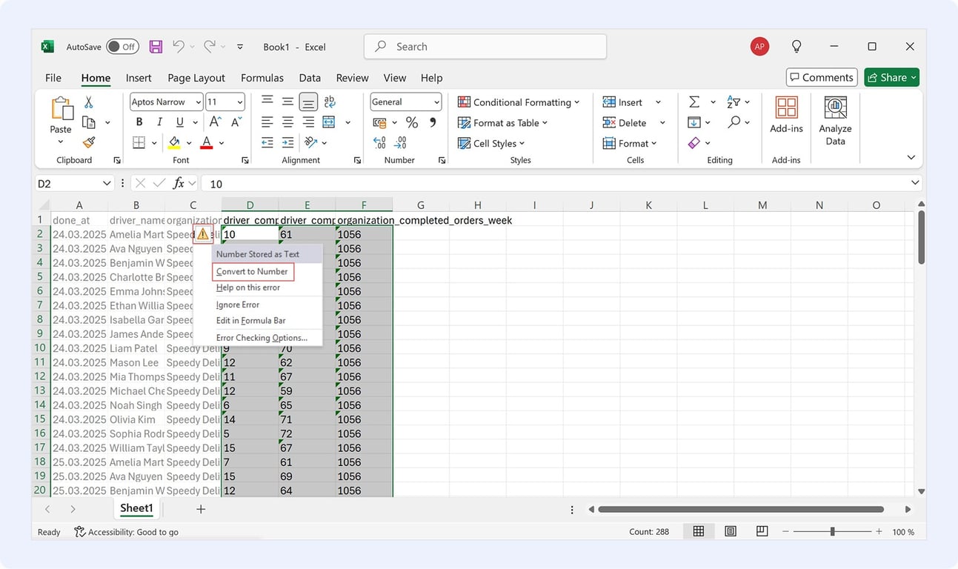Click the warning error indicator icon
This screenshot has width=958, height=569.
tap(202, 234)
